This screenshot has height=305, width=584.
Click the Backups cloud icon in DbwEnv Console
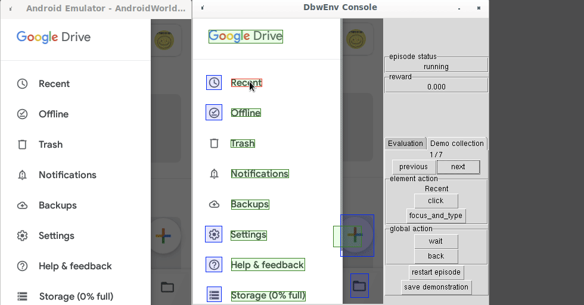(x=214, y=204)
